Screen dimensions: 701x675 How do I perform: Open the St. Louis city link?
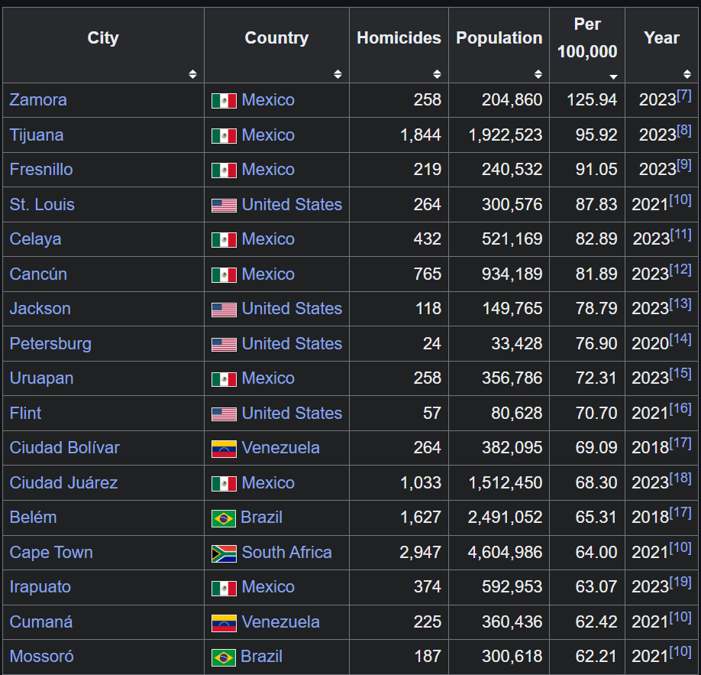[42, 205]
